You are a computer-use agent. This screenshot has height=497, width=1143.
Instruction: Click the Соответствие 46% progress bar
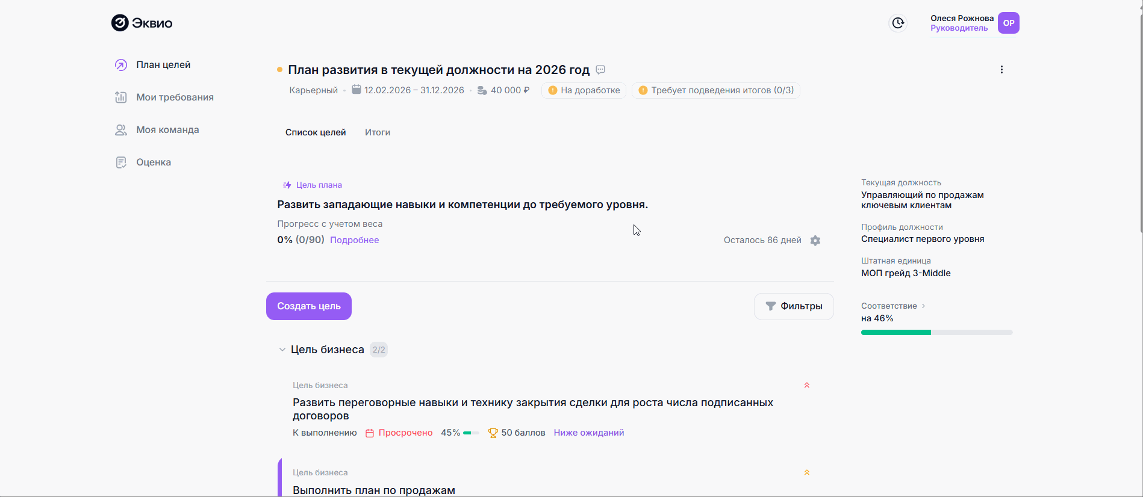pyautogui.click(x=937, y=333)
